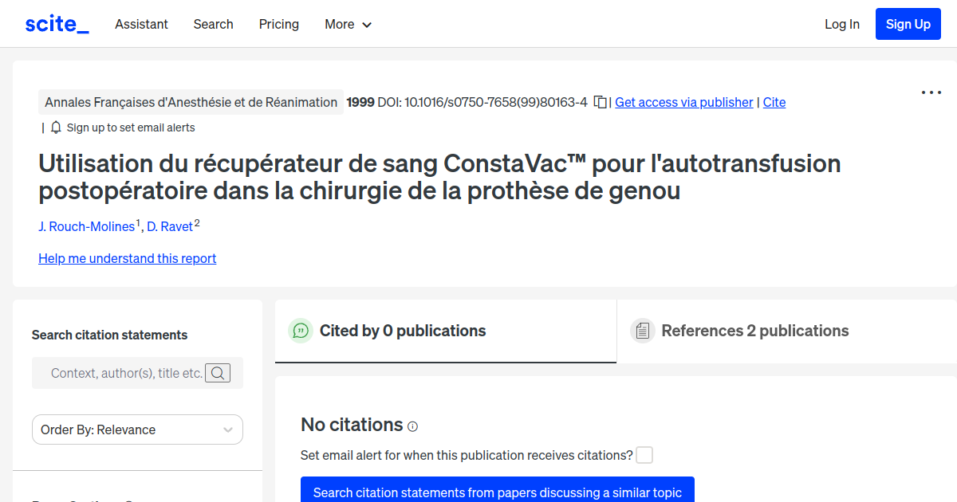Select the Cited by 0 publications tab

[x=403, y=330]
